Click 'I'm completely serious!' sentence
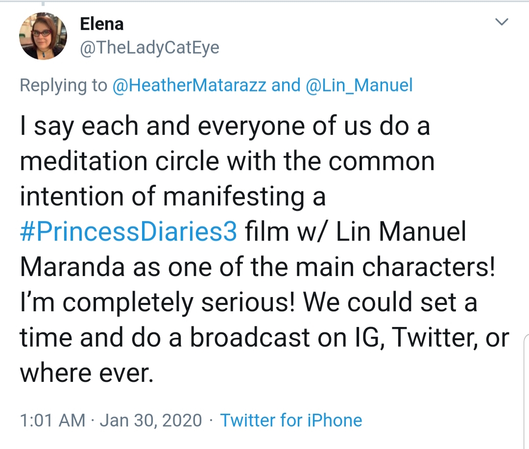529x449 pixels. (x=158, y=302)
